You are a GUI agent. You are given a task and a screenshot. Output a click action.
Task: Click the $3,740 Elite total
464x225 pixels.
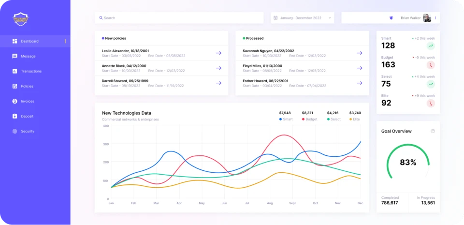tap(355, 113)
